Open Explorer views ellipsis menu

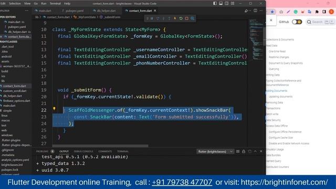(x=27, y=10)
